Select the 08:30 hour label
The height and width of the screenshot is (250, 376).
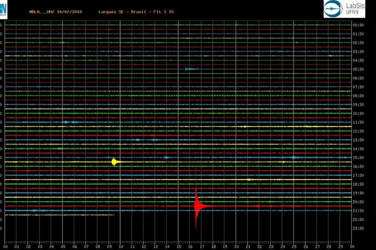pos(358,96)
